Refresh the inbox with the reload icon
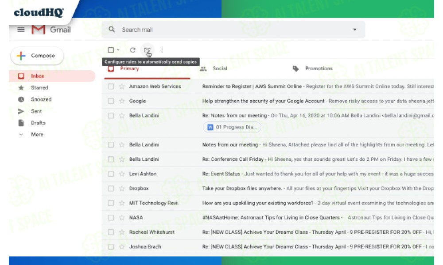Screen dimensions: 443x265 132,50
